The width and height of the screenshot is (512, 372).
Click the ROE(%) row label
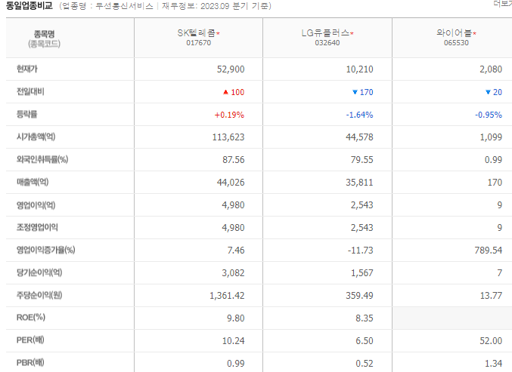pos(31,317)
